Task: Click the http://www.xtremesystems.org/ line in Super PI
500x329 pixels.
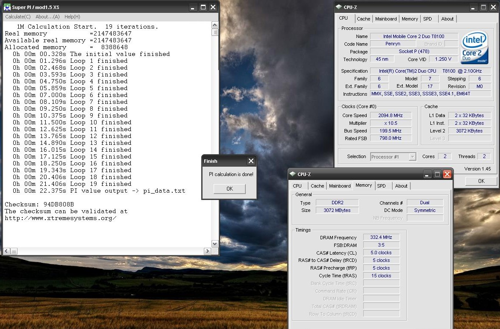Action: [61, 218]
